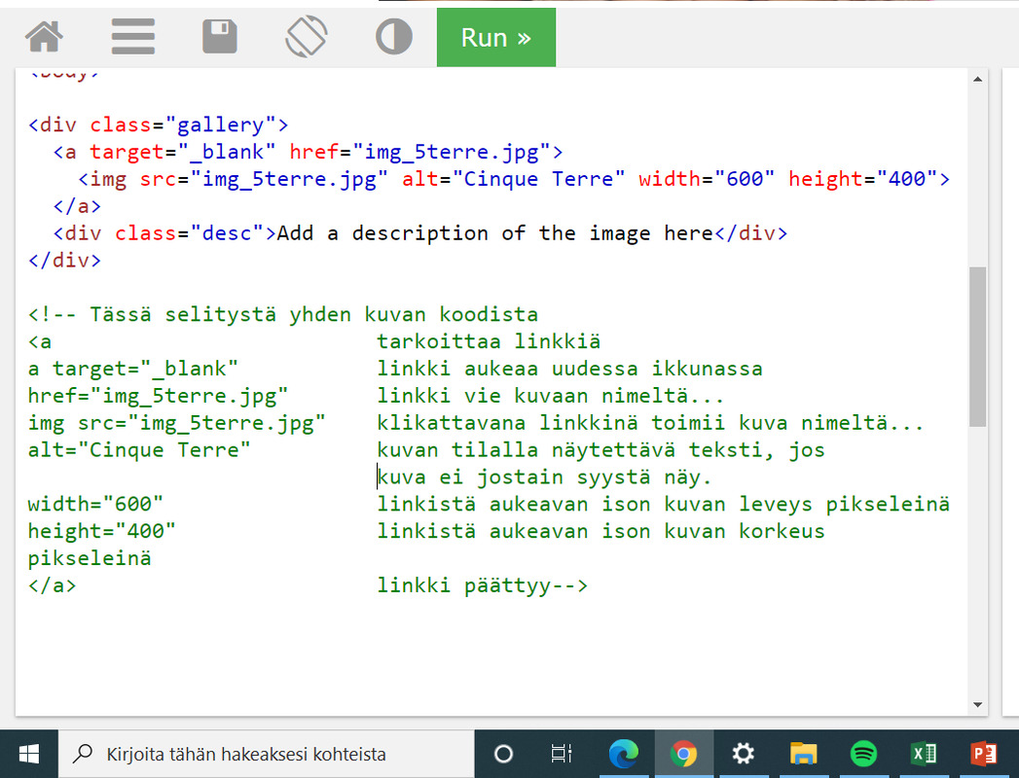Save the code with the floppy disk icon
This screenshot has height=778, width=1019.
[220, 37]
